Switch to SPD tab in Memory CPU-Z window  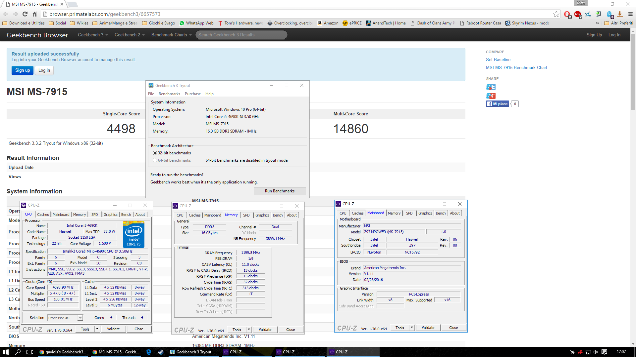tap(246, 215)
